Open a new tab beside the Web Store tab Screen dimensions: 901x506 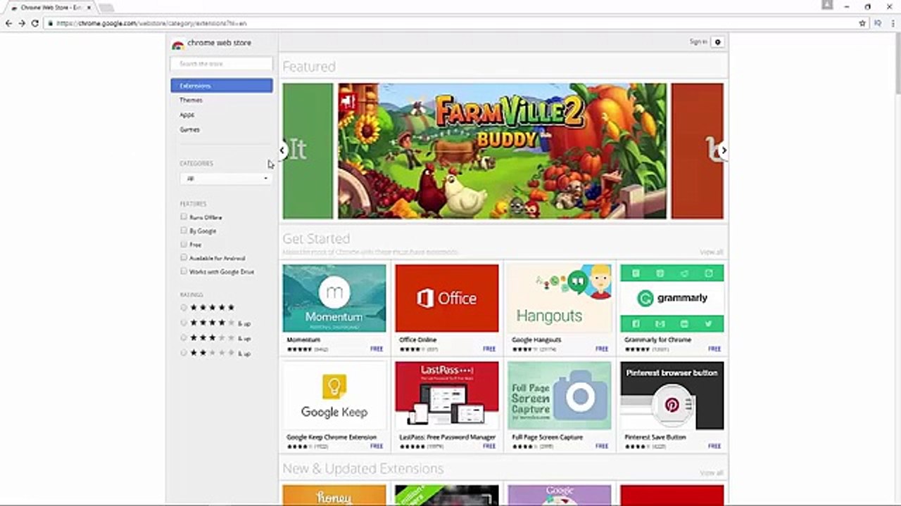[x=106, y=8]
